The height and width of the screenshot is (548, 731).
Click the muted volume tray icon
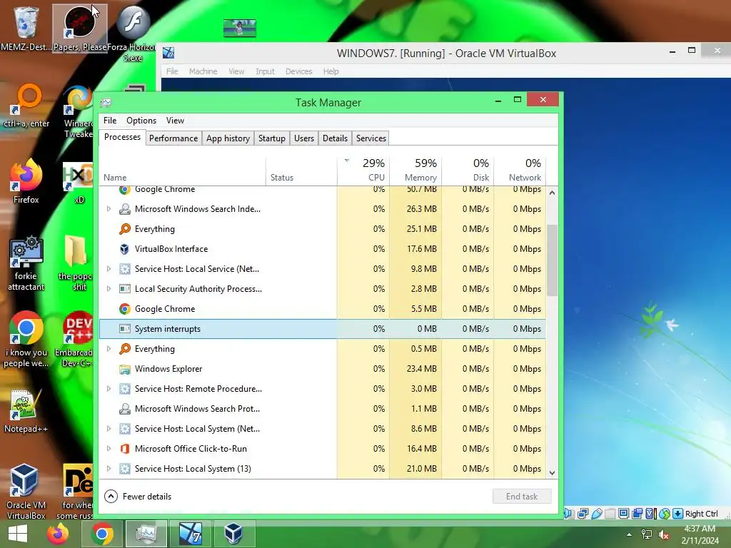[x=664, y=534]
